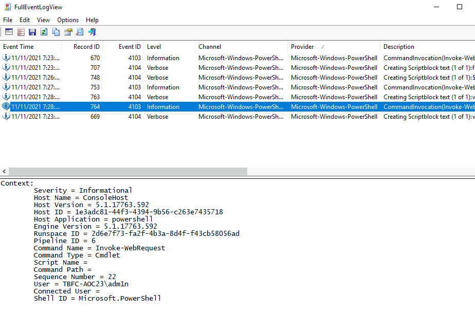
Task: Open Properties toolbar icon
Action: [x=68, y=32]
